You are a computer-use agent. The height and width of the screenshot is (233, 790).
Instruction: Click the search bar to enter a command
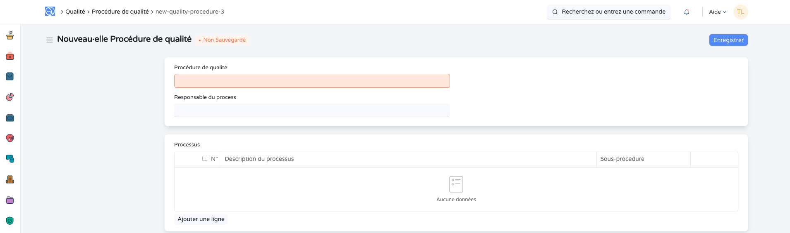click(x=609, y=12)
